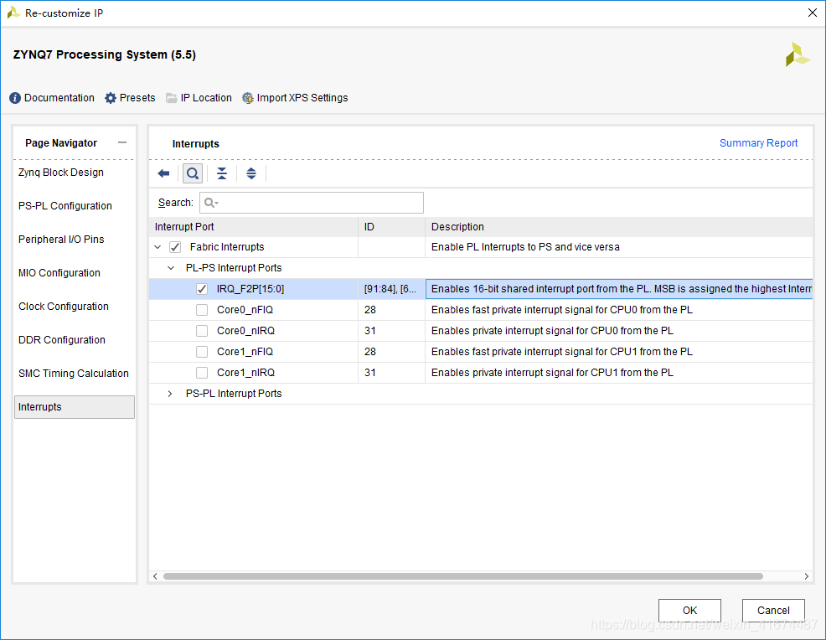
Task: Open the Summary Report link
Action: (x=758, y=142)
